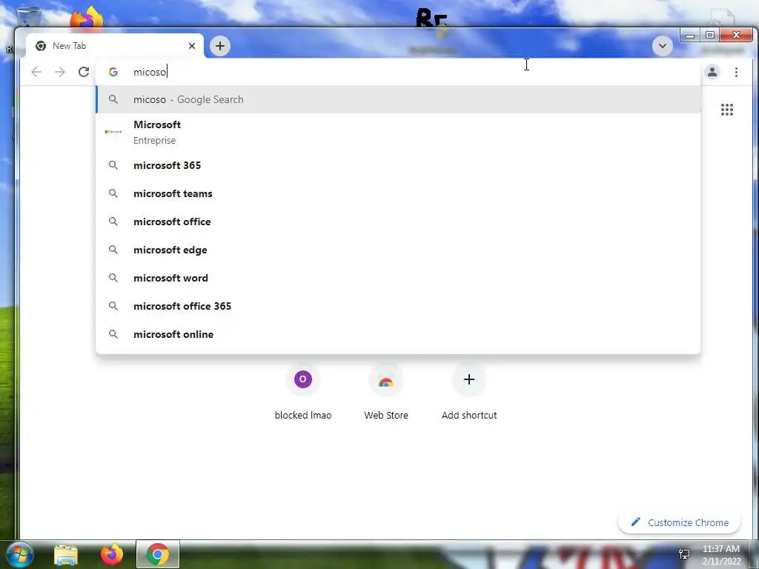Screen dimensions: 759x569
Task: Maximize the Chrome window
Action: pyautogui.click(x=709, y=36)
